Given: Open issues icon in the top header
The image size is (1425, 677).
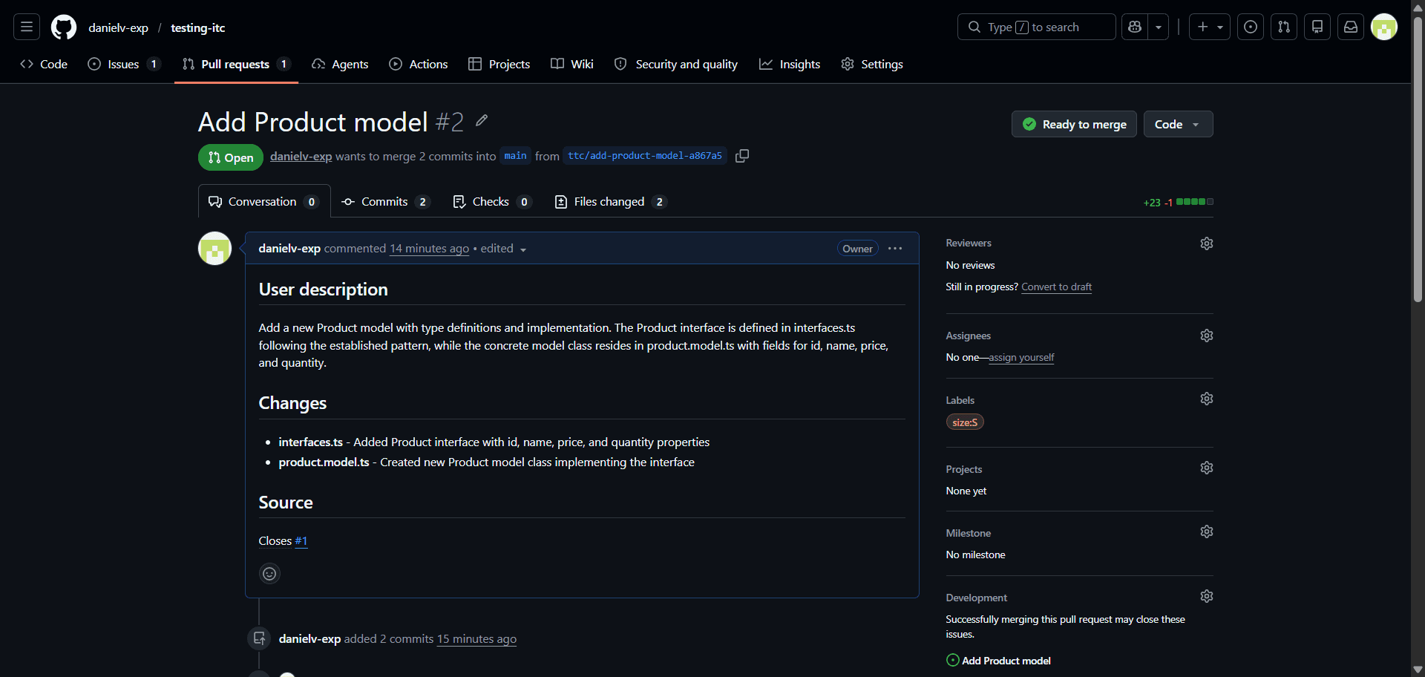Looking at the screenshot, I should pyautogui.click(x=1251, y=27).
